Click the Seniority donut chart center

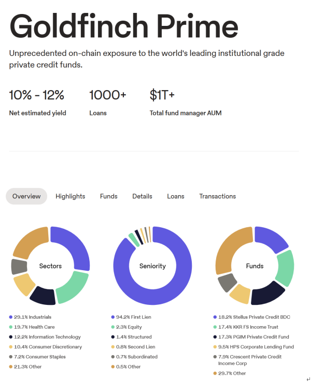pyautogui.click(x=152, y=266)
